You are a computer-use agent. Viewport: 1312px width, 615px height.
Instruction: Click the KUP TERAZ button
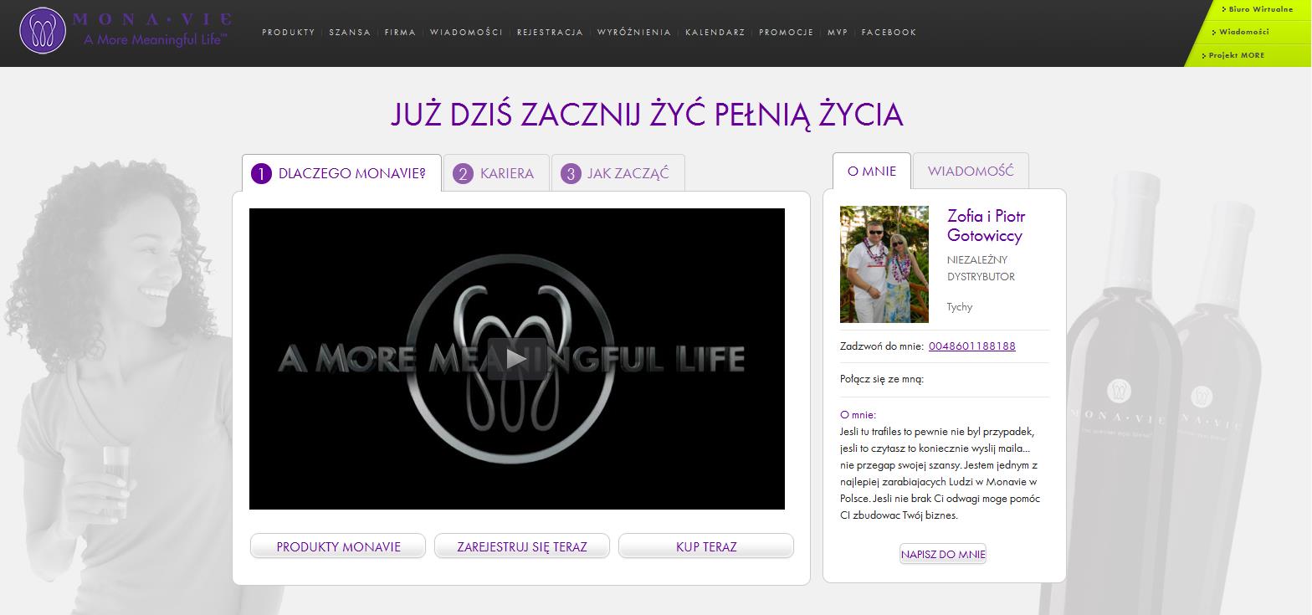point(706,546)
